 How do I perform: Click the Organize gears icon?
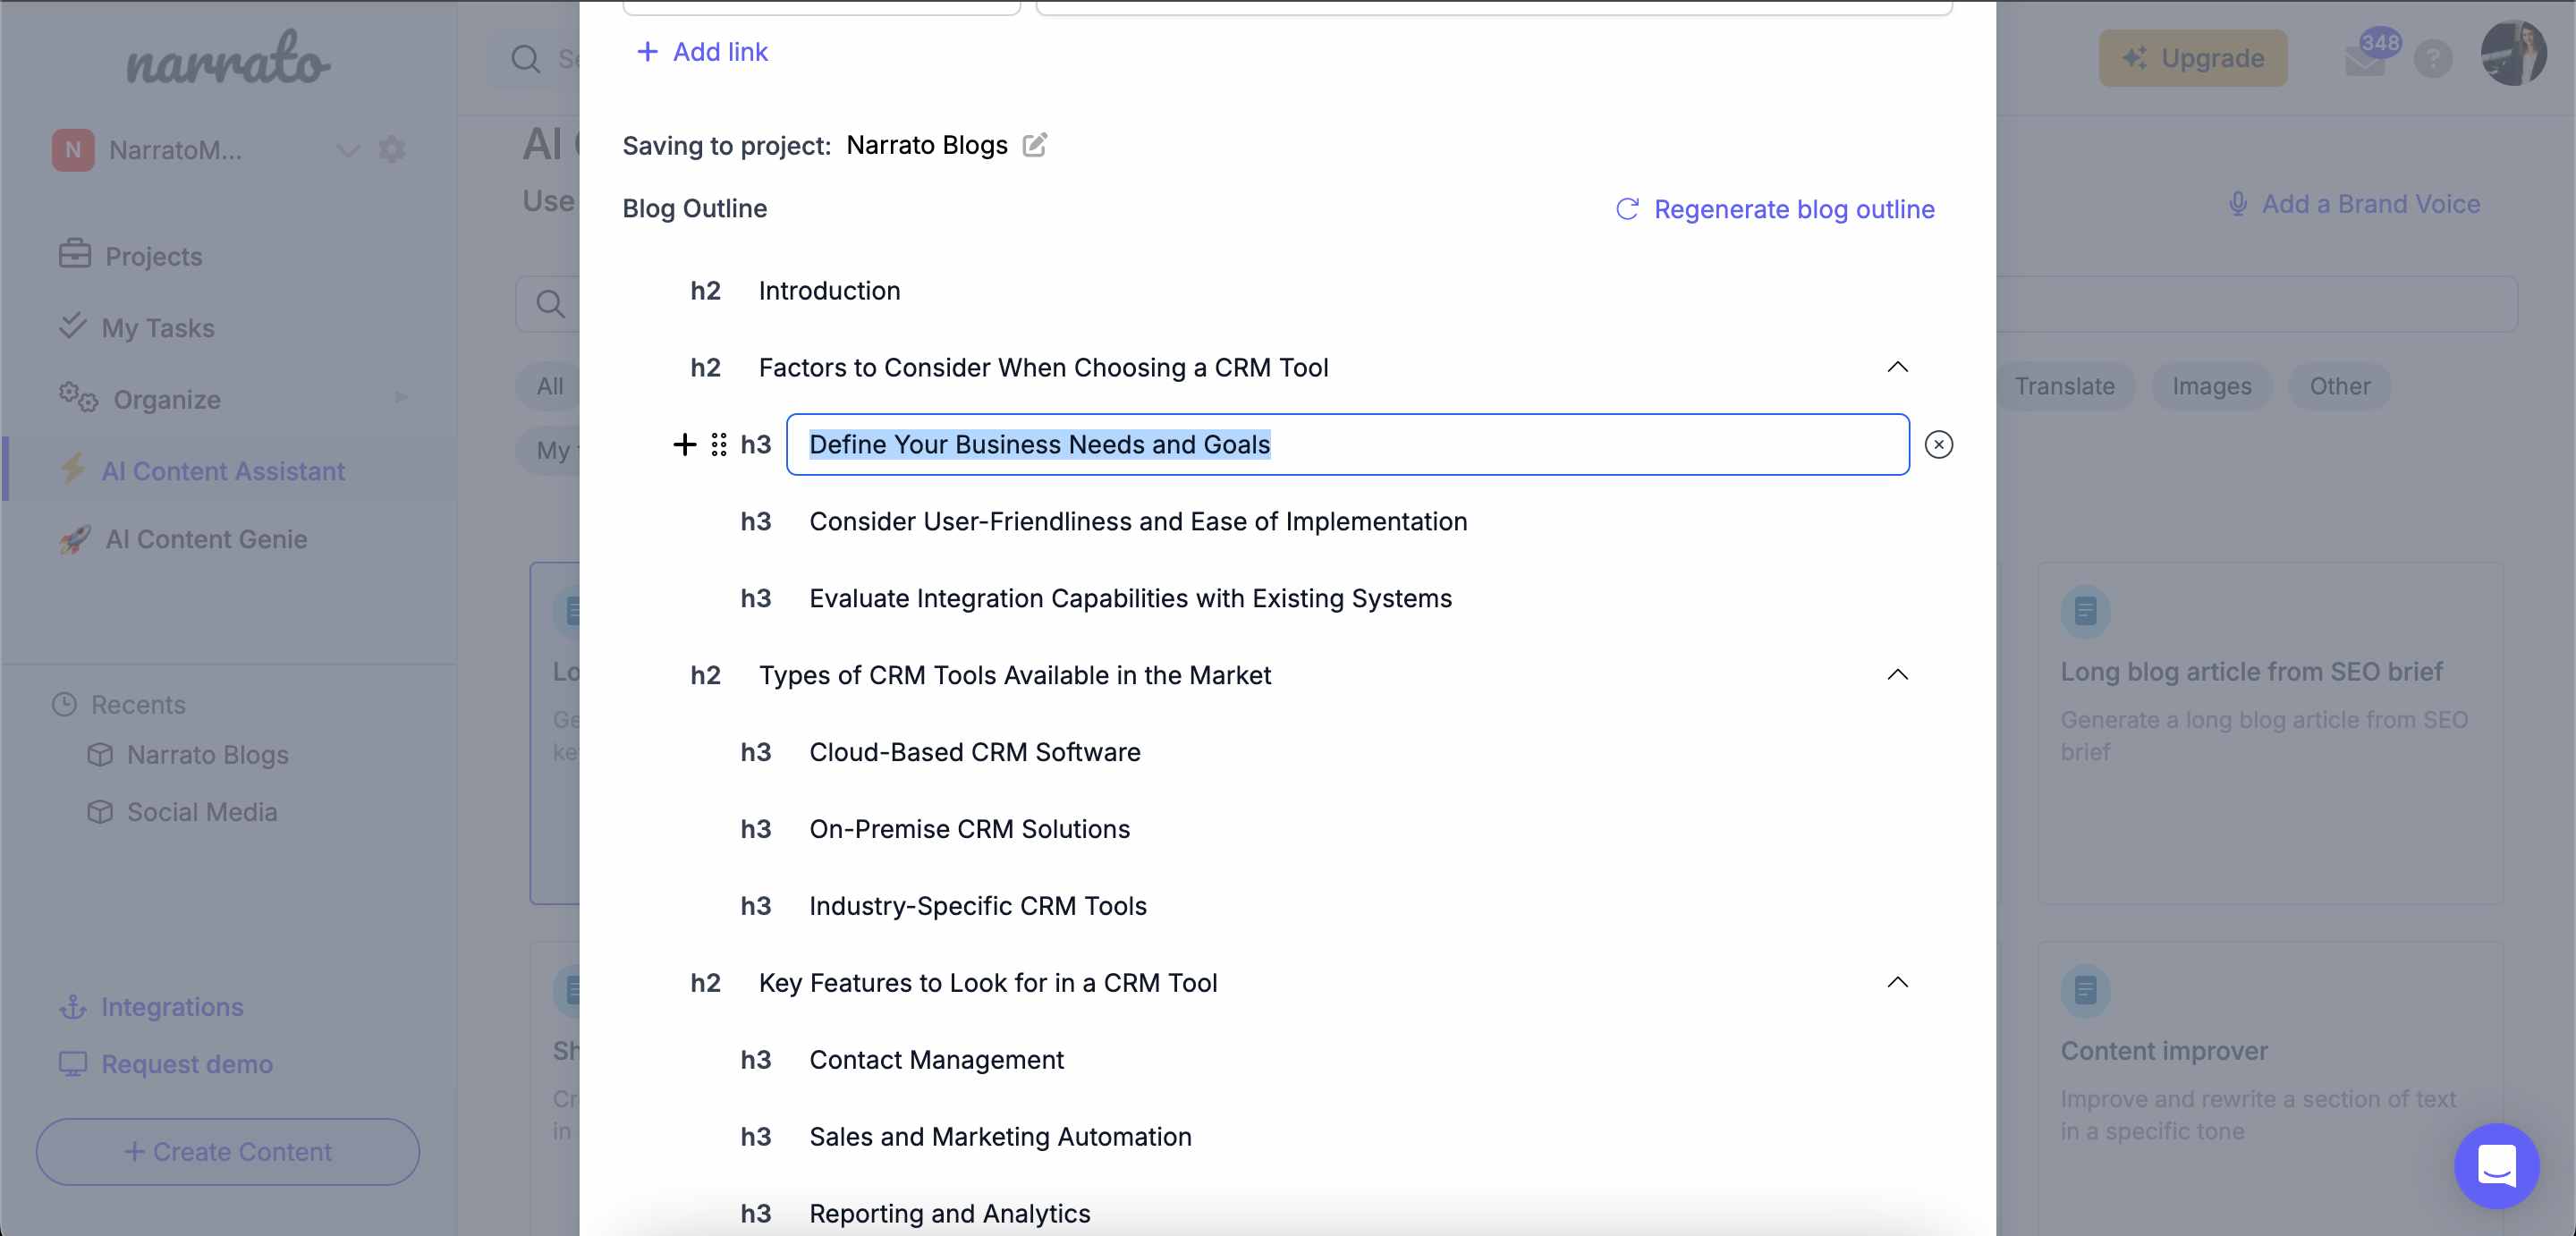point(78,396)
